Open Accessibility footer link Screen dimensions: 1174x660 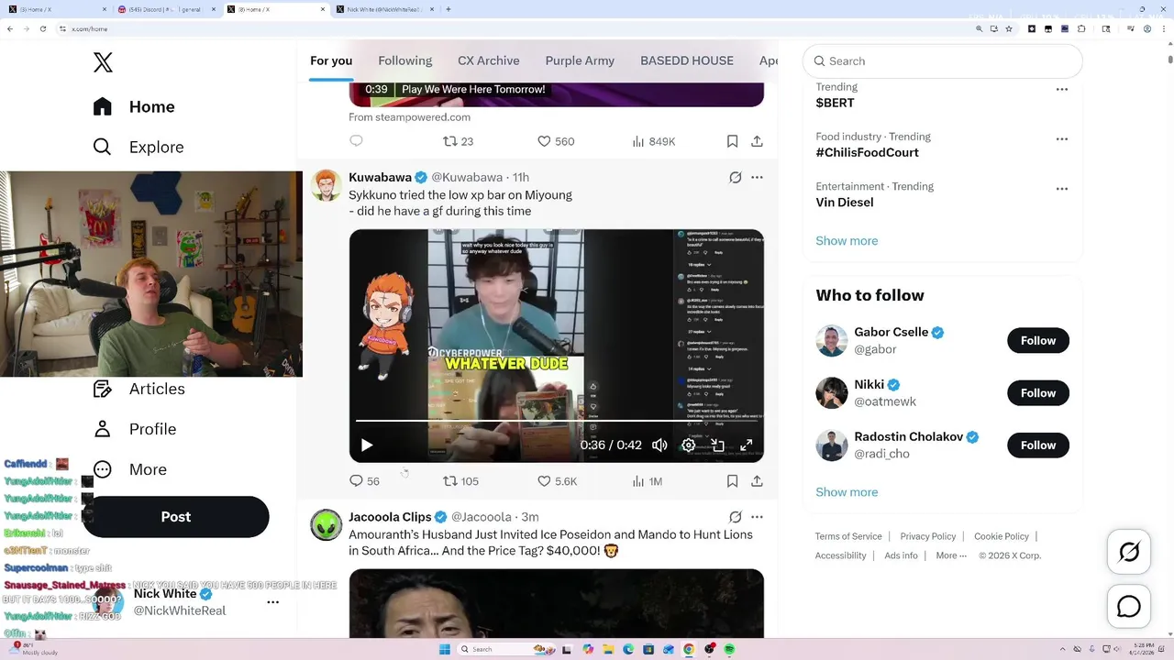(x=840, y=555)
